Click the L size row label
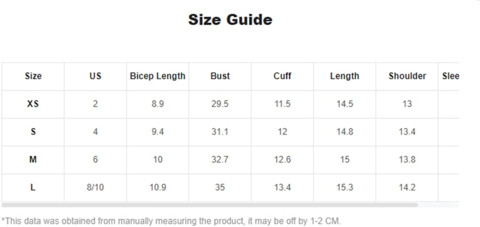 [33, 188]
